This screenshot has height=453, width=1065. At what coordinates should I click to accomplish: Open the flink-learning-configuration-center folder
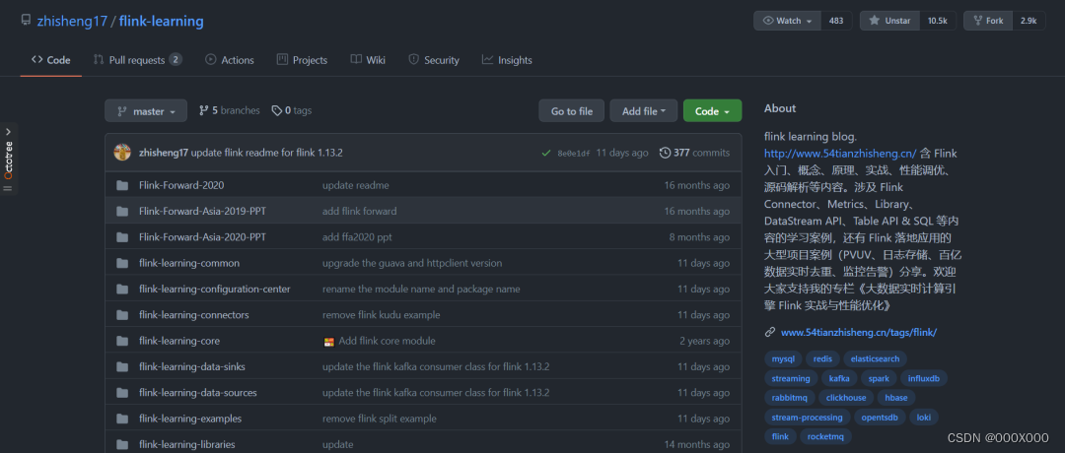[x=215, y=289]
